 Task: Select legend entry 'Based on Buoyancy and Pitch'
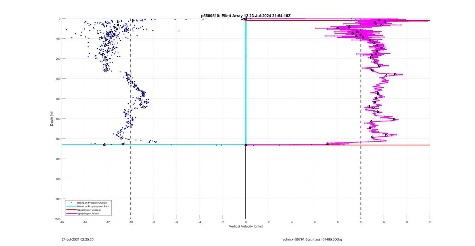coord(93,206)
